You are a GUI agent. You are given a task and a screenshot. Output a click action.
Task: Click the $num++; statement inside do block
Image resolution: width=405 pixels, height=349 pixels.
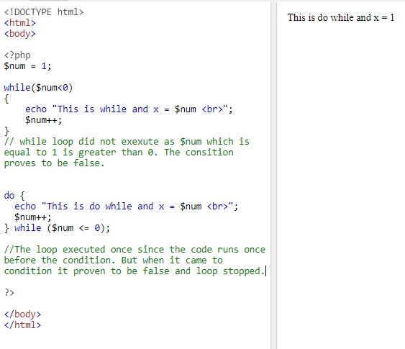click(x=33, y=217)
